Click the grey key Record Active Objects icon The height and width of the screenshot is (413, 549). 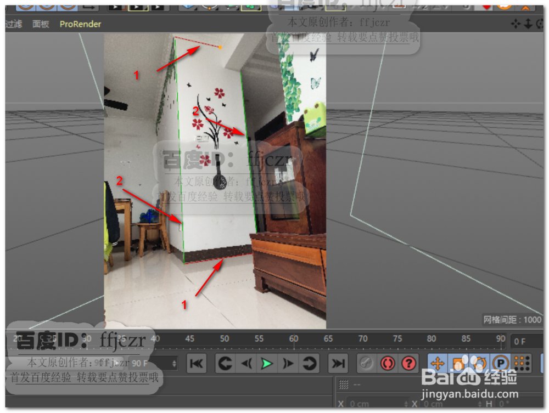(366, 364)
